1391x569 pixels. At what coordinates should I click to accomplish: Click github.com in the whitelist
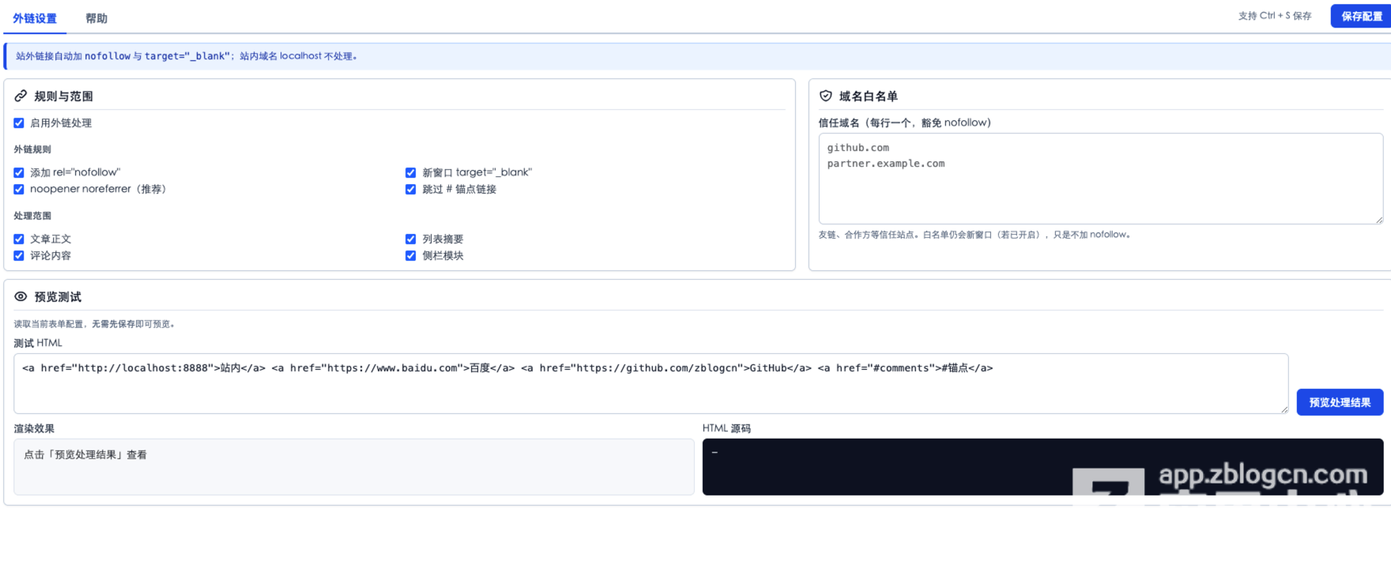[x=858, y=148]
